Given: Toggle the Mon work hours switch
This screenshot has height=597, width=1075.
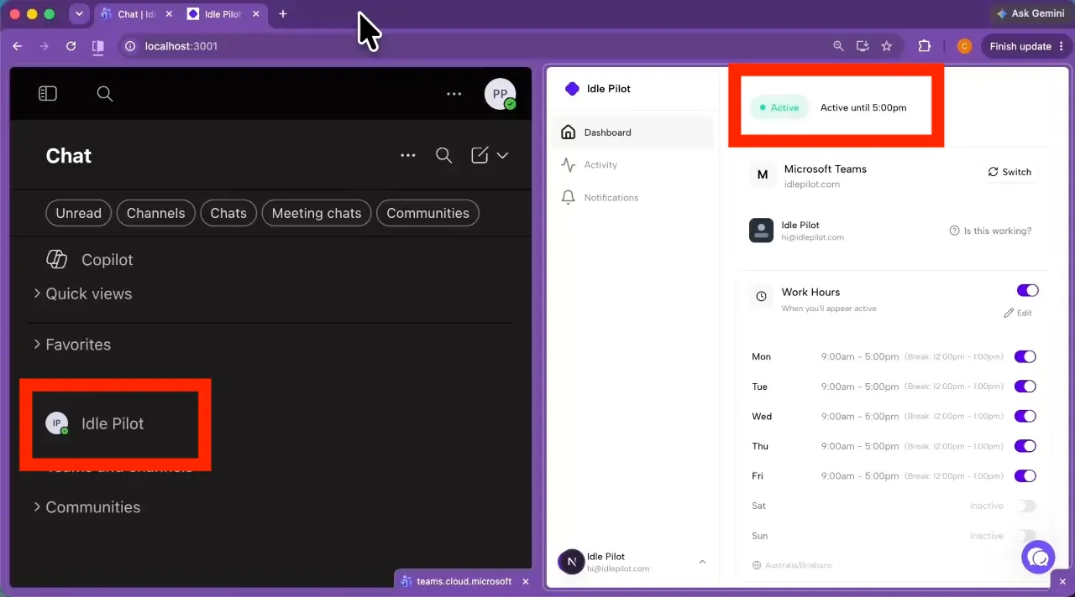Looking at the screenshot, I should click(1025, 356).
